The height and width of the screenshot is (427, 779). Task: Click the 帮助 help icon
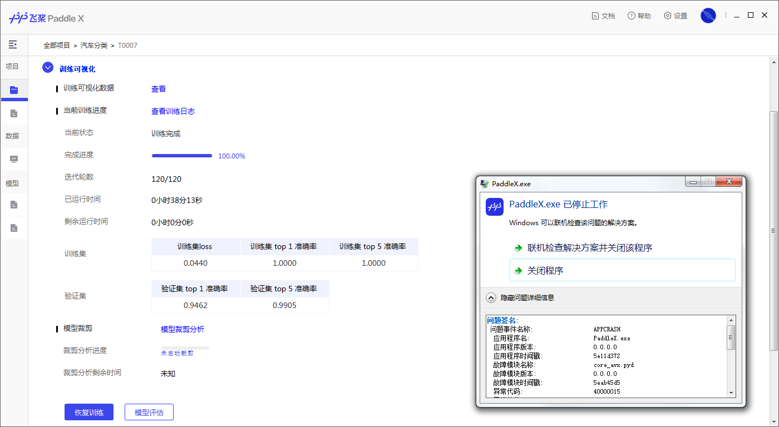pyautogui.click(x=630, y=16)
